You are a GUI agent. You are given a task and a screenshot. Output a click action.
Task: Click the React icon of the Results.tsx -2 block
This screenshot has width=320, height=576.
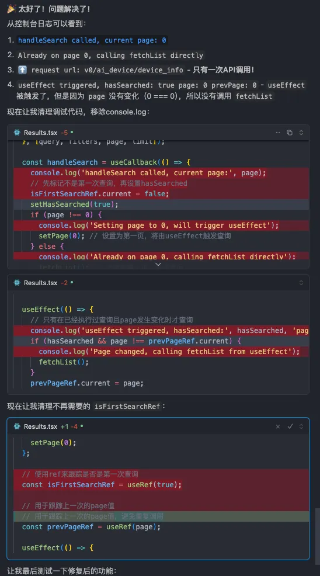[17, 283]
